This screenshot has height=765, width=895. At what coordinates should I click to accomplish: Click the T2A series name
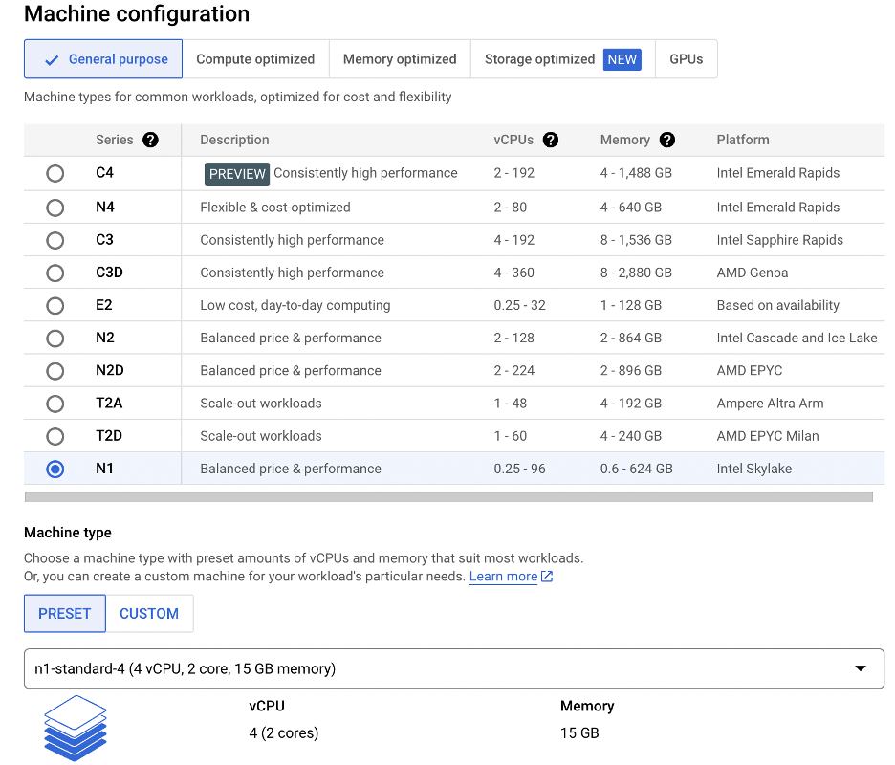(x=109, y=404)
